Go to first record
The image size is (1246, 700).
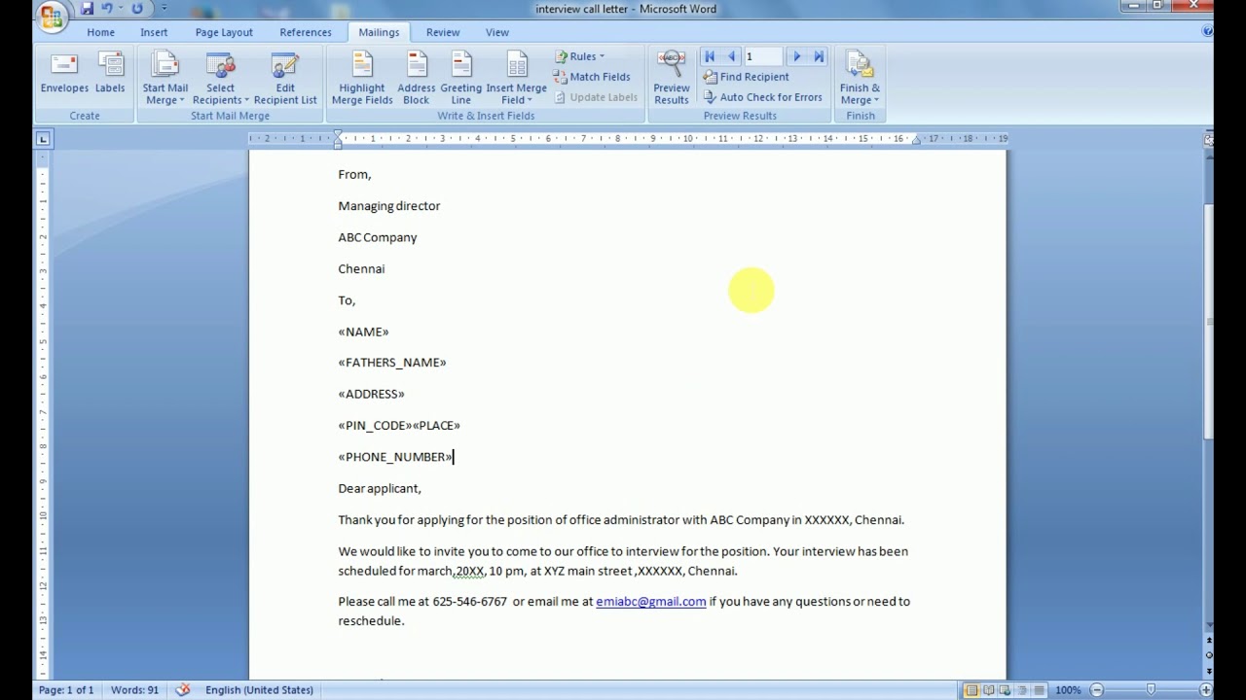[x=710, y=56]
